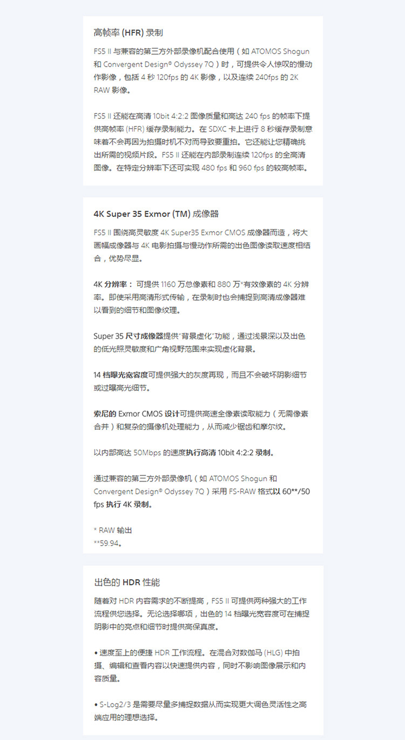Click the 索尼的 Exmor CMOS 设计 text
The width and height of the screenshot is (405, 740).
[136, 414]
